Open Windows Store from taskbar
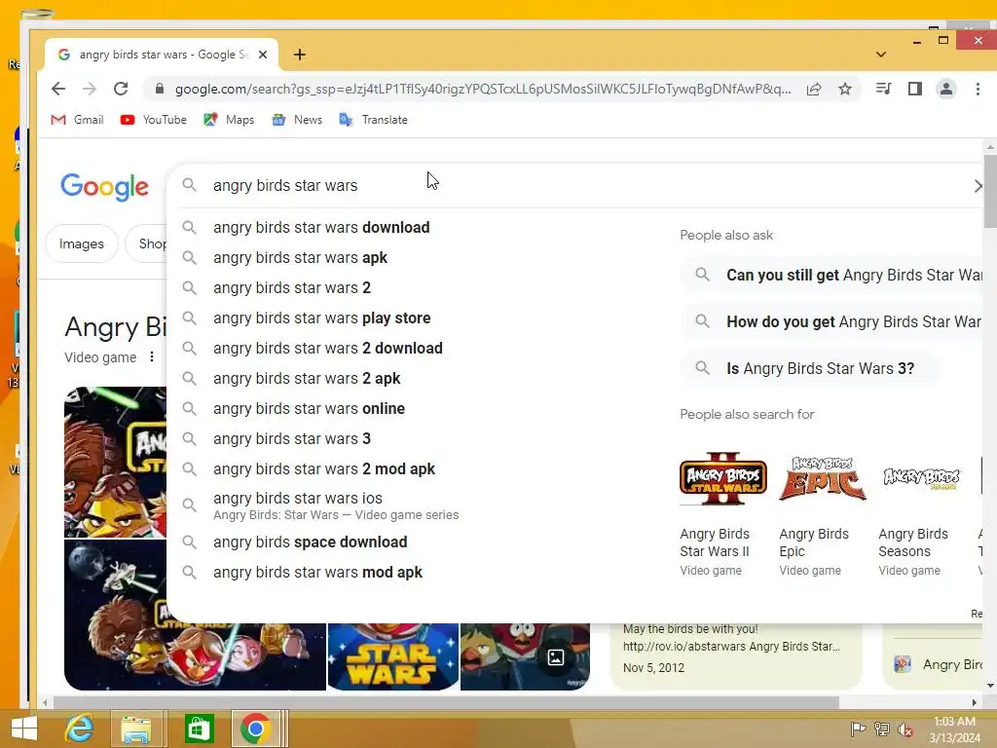 tap(199, 729)
